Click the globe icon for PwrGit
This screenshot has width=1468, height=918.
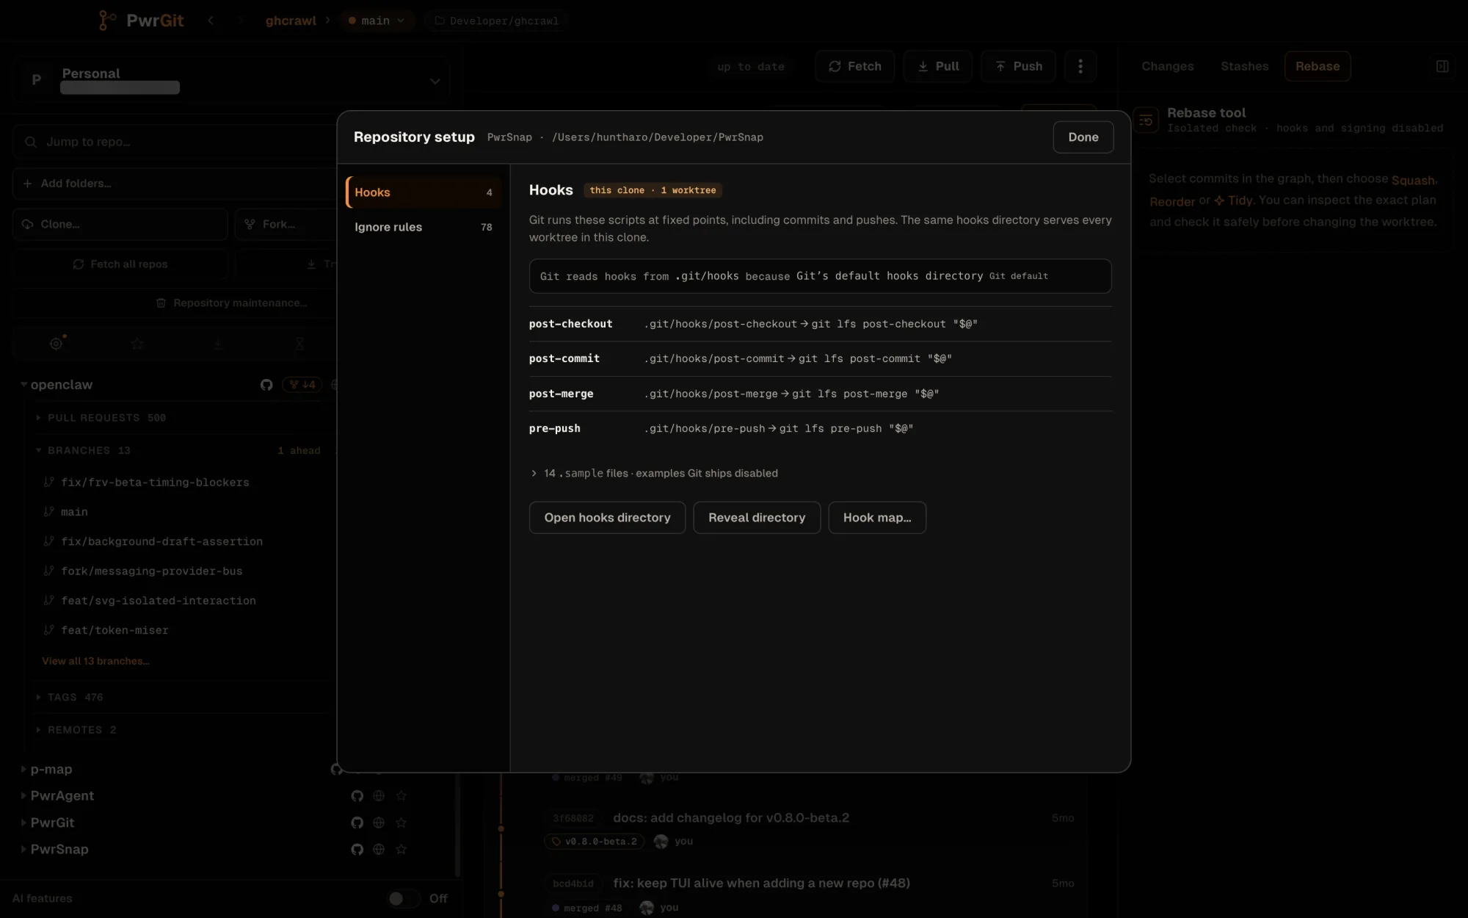379,823
